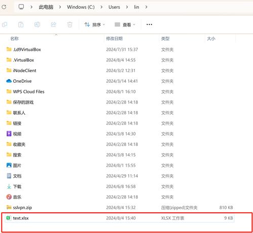Image resolution: width=253 pixels, height=233 pixels.
Task: Click the 联系人 folder icon
Action: click(x=9, y=112)
